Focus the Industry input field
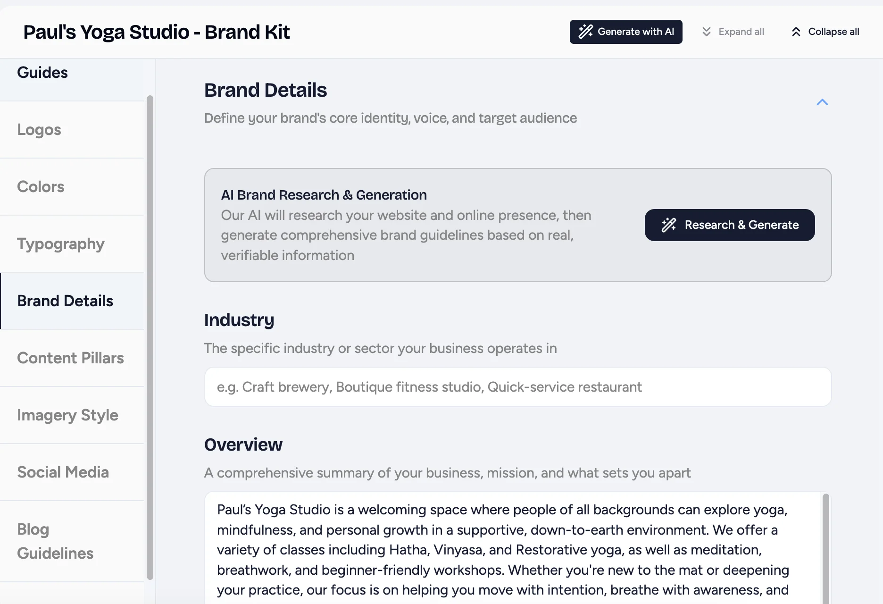Screen dimensions: 883x604 click(x=517, y=387)
